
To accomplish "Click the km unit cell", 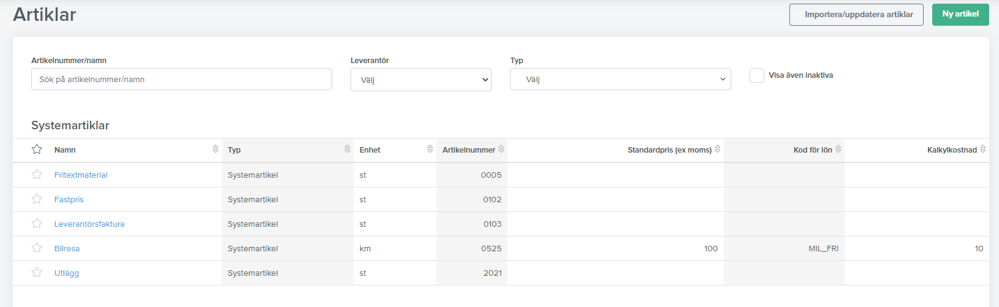I will (395, 248).
